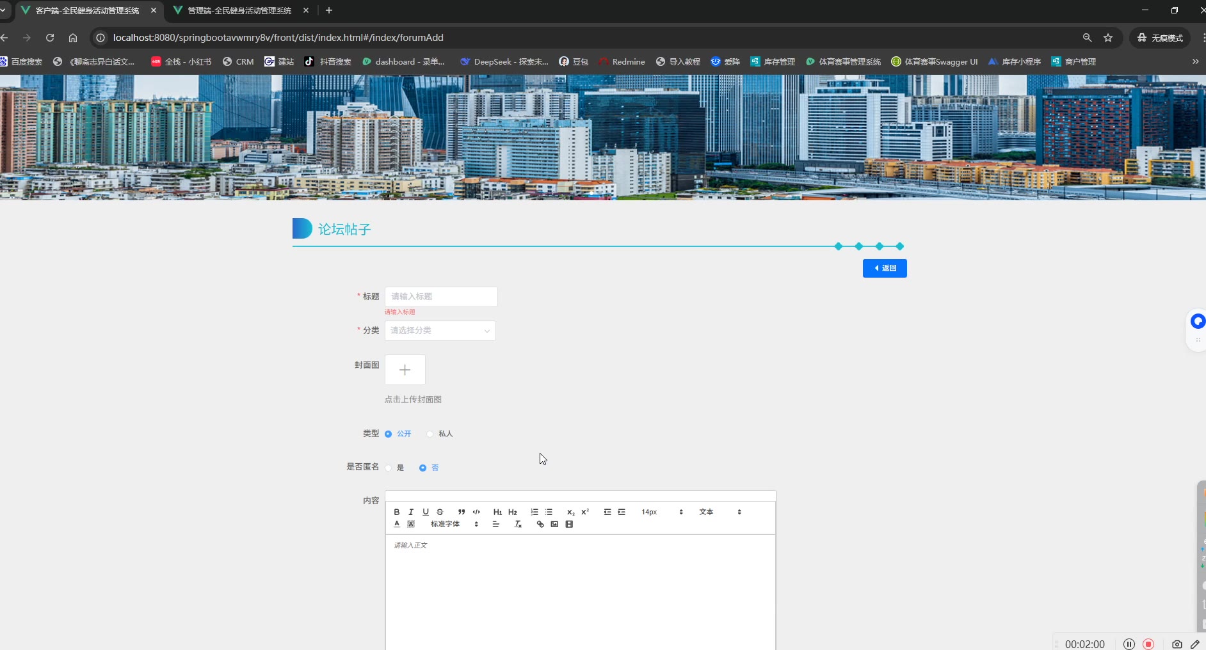This screenshot has height=650, width=1206.
Task: Select the 私人 (private) type radio
Action: [430, 434]
